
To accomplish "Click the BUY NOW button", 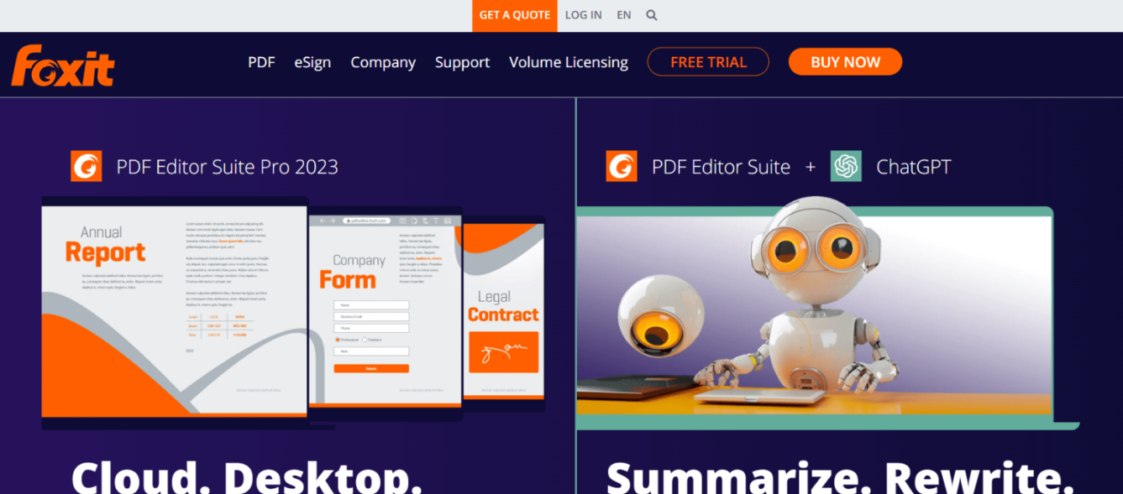I will pos(845,62).
